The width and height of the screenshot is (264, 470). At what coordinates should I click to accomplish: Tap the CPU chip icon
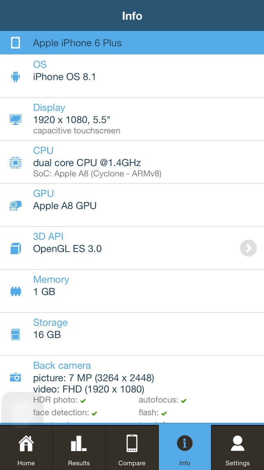click(x=15, y=163)
